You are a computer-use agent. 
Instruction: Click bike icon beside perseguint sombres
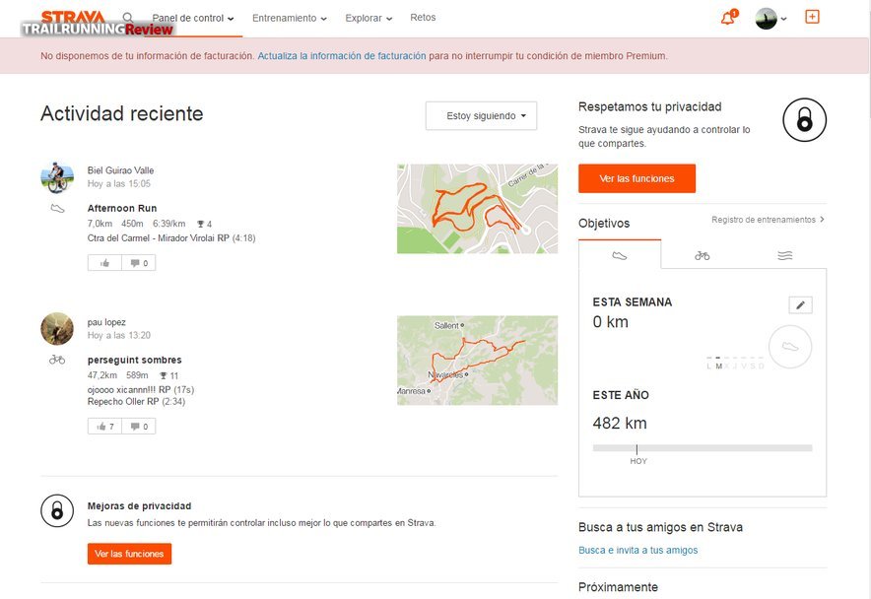(57, 360)
